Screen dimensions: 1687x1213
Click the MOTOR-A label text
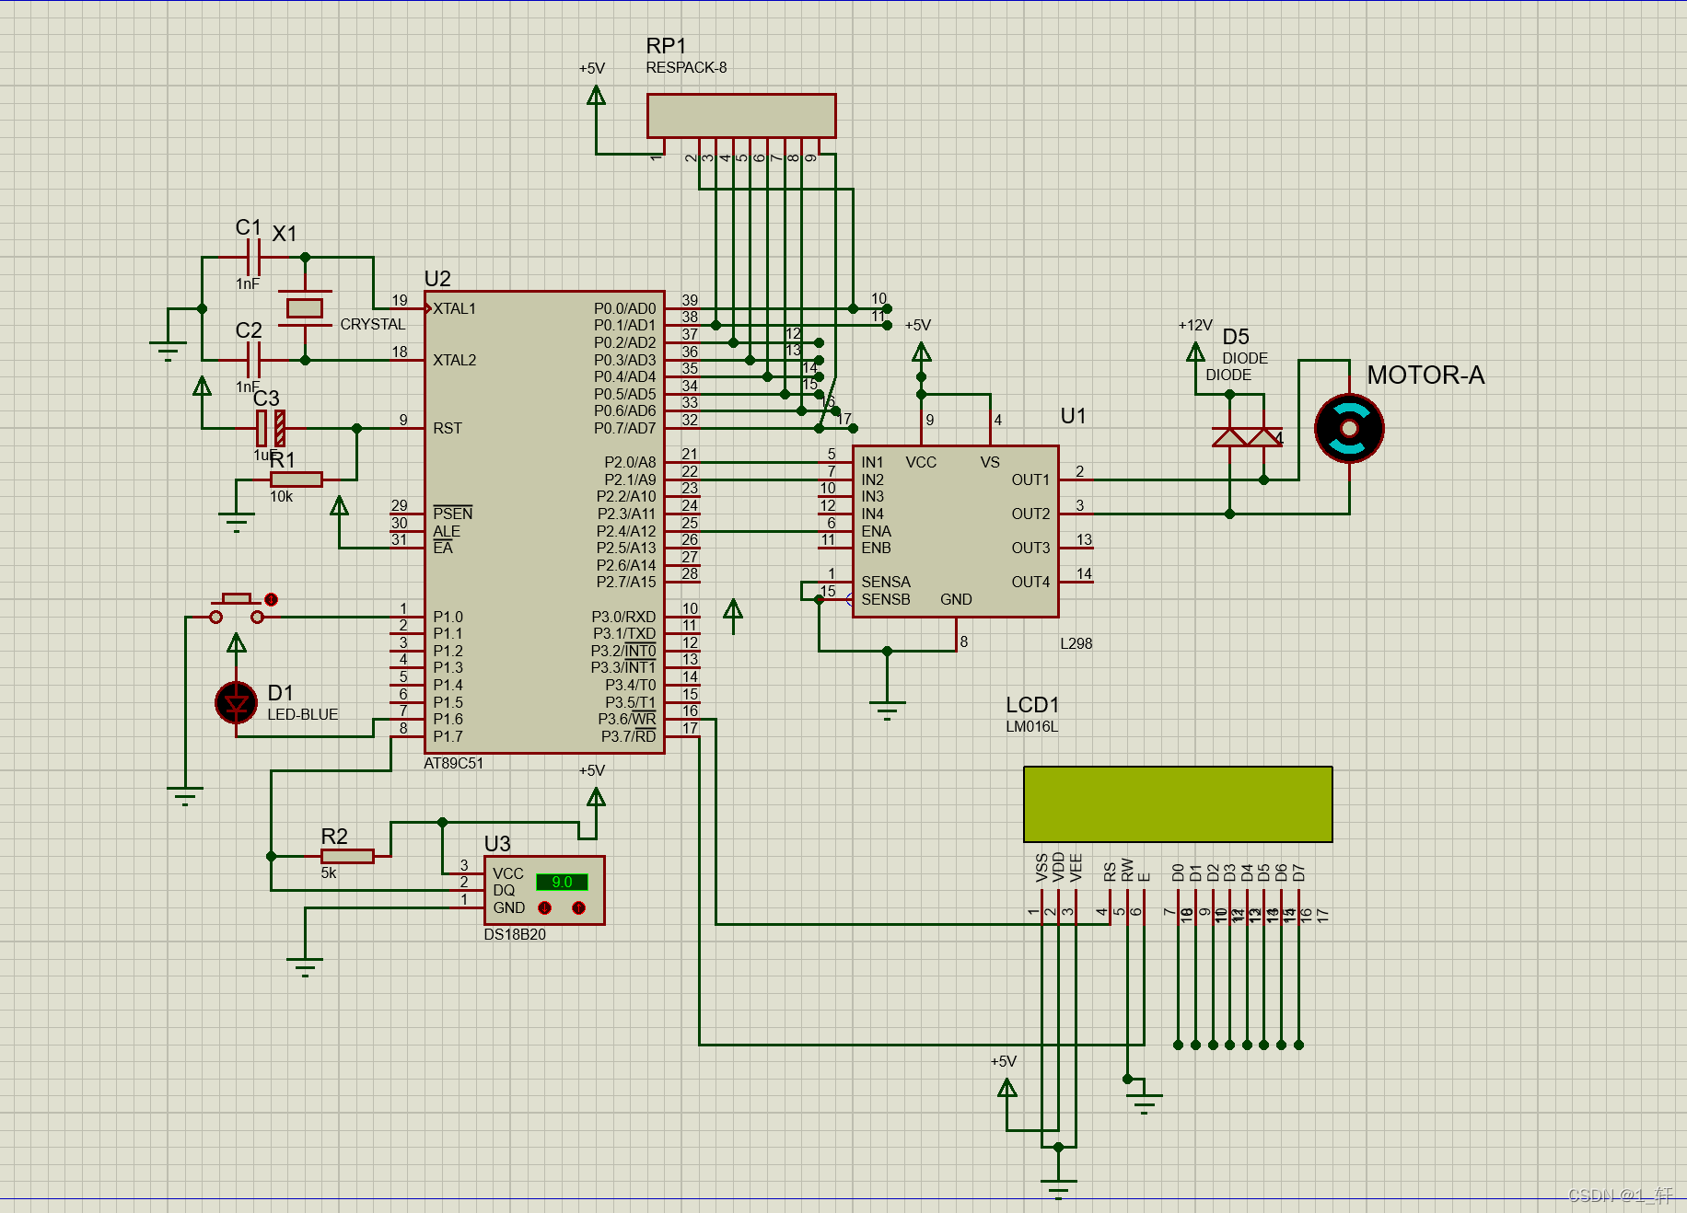coord(1425,375)
